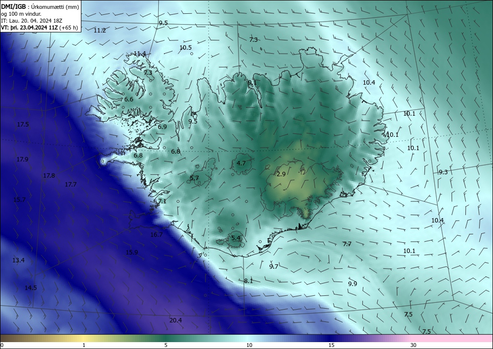Click the 20.4 value label
This screenshot has width=493, height=349.
click(x=176, y=320)
